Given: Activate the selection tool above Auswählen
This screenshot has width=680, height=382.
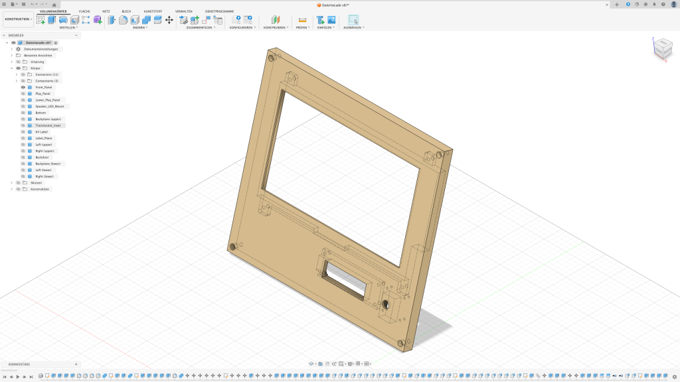Looking at the screenshot, I should click(x=353, y=20).
